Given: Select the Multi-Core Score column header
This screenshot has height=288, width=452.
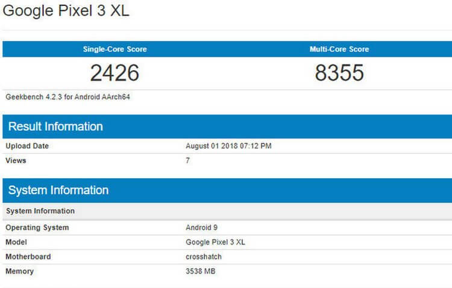Looking at the screenshot, I should click(339, 49).
